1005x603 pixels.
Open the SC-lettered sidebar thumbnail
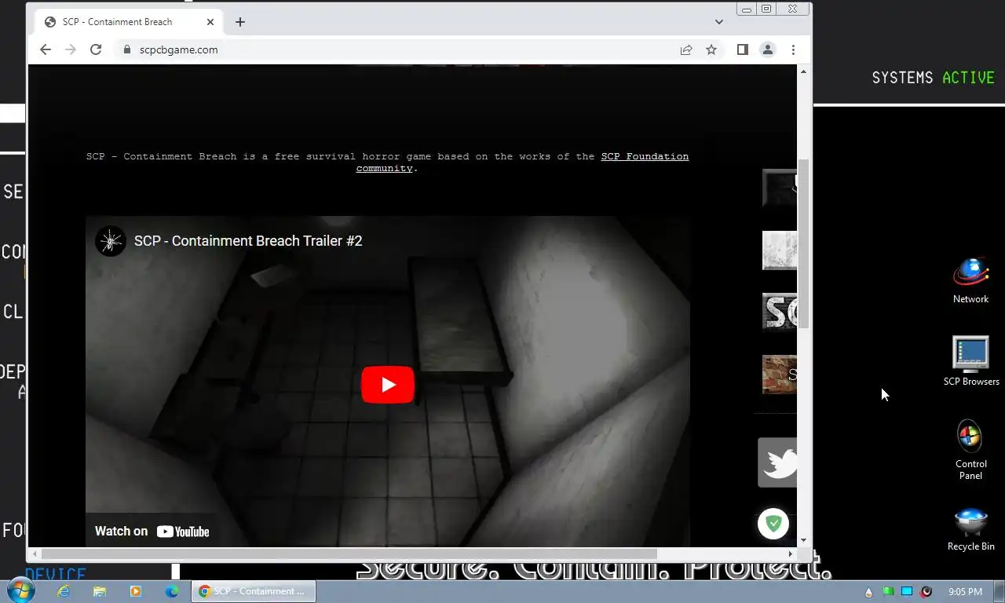coord(780,312)
